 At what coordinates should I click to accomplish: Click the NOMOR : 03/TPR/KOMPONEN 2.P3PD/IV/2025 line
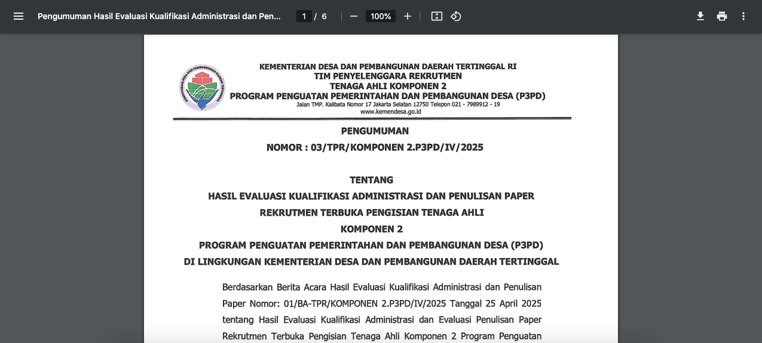375,147
